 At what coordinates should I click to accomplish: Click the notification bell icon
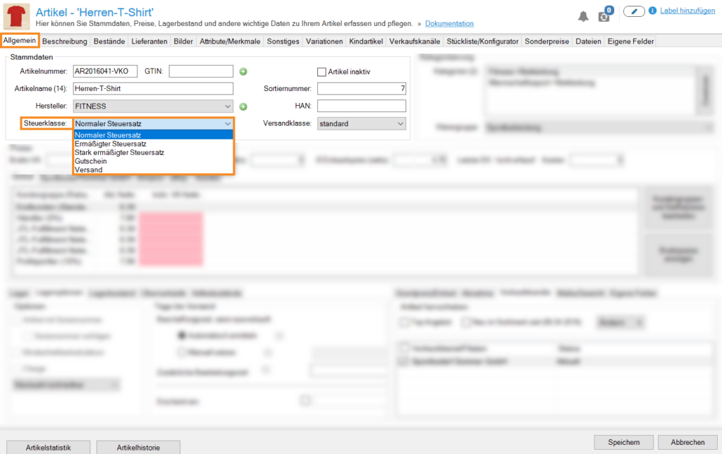pos(583,16)
